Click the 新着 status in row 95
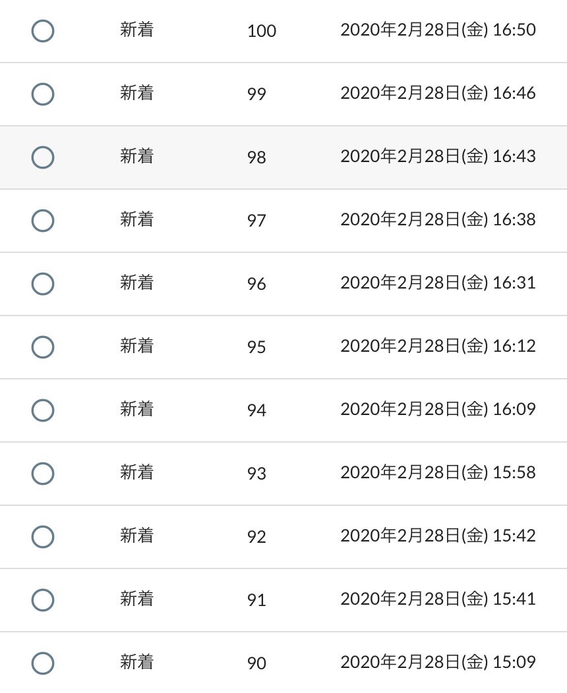 click(136, 346)
